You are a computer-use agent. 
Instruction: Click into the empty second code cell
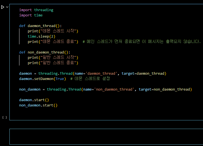pyautogui.click(x=106, y=137)
